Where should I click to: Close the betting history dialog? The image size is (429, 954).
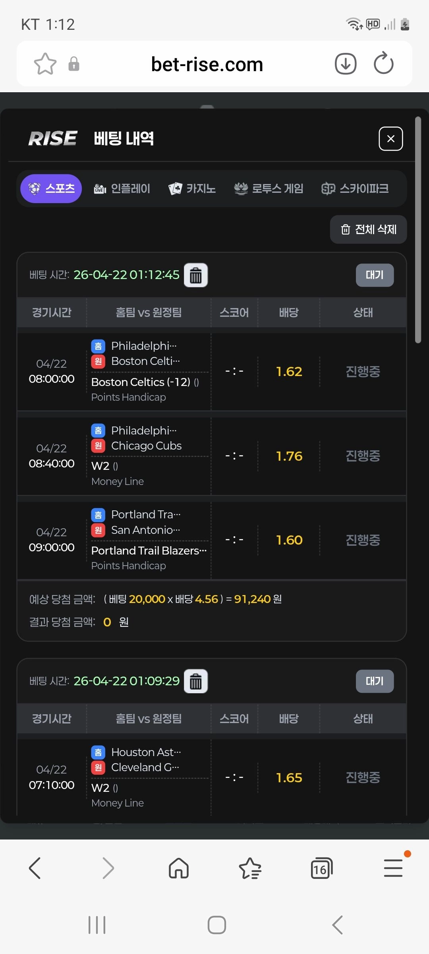pos(391,139)
